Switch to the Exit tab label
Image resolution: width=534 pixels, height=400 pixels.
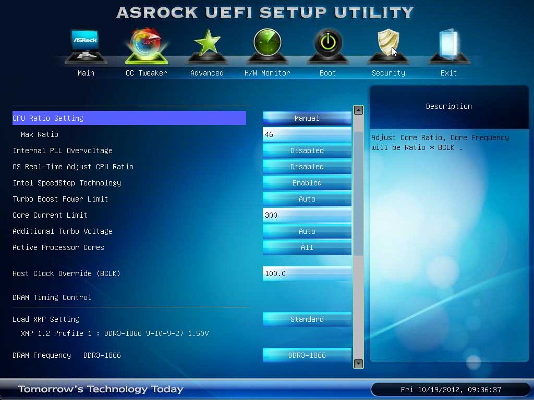click(x=448, y=73)
